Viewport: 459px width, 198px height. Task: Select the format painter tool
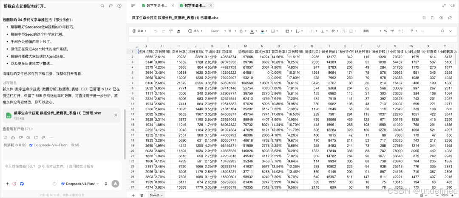point(171,31)
